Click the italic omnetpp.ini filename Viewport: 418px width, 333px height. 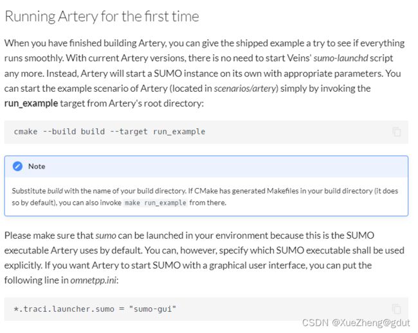pos(93,280)
